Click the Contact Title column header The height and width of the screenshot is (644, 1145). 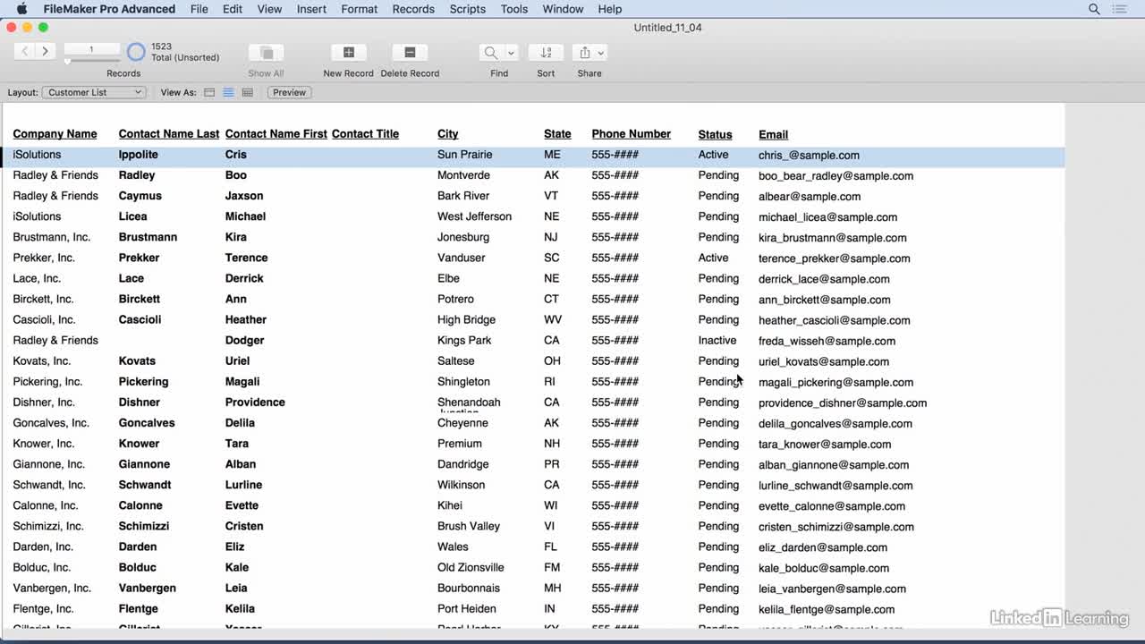(365, 134)
